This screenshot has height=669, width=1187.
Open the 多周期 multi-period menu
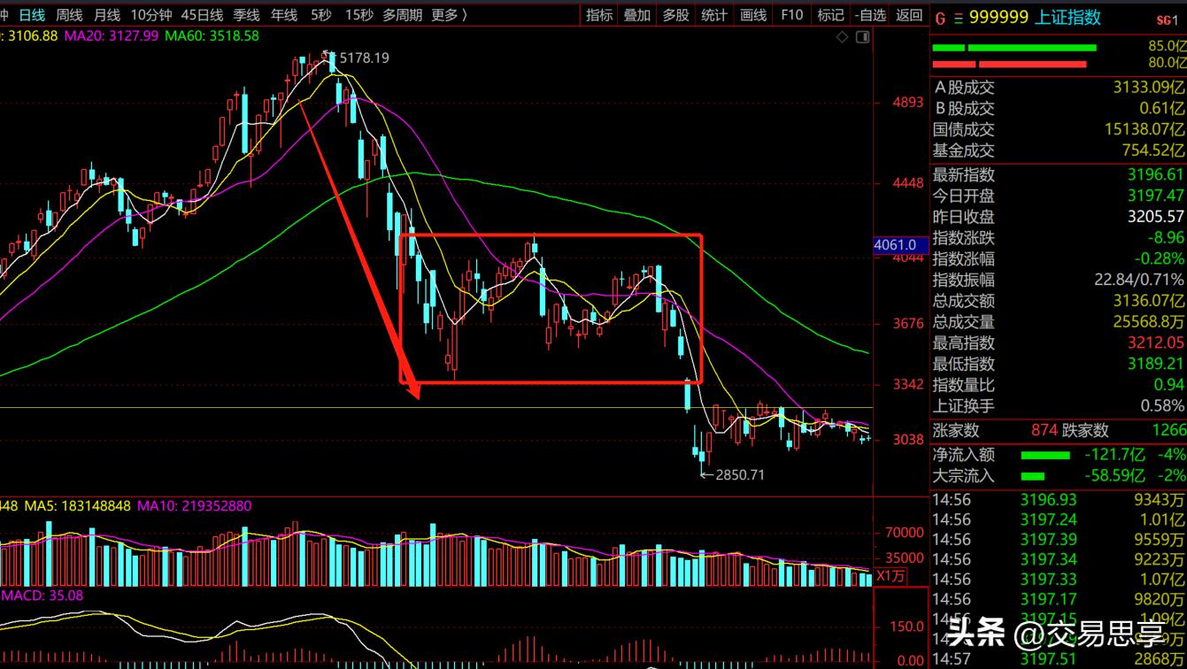pyautogui.click(x=402, y=15)
